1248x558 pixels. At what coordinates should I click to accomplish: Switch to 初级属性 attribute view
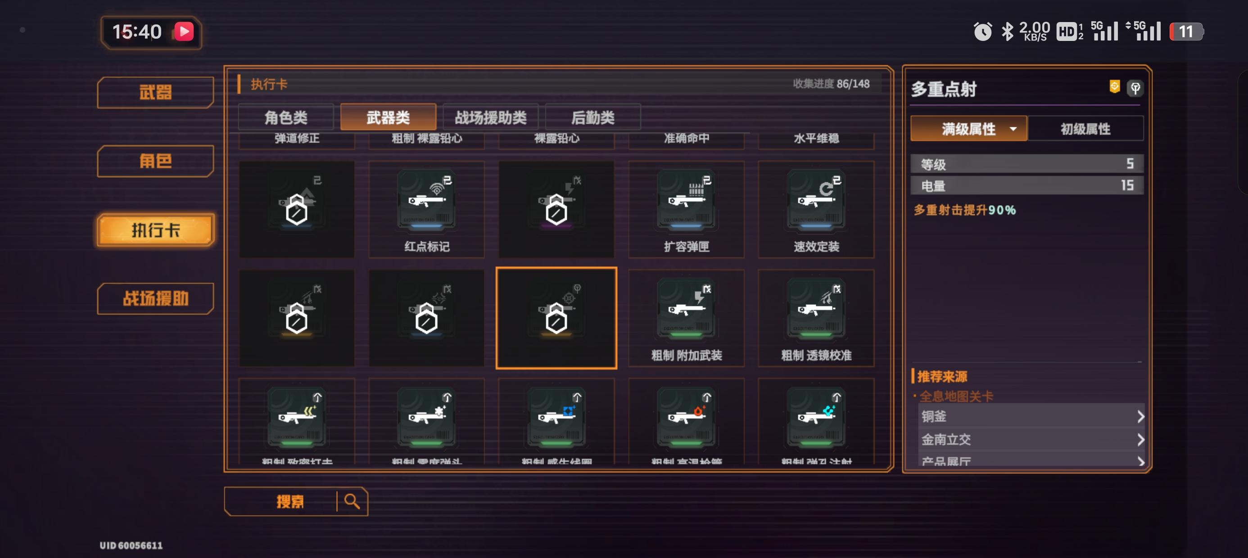point(1085,129)
